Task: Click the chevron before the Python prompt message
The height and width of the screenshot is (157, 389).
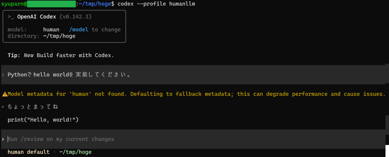Action: point(3,75)
